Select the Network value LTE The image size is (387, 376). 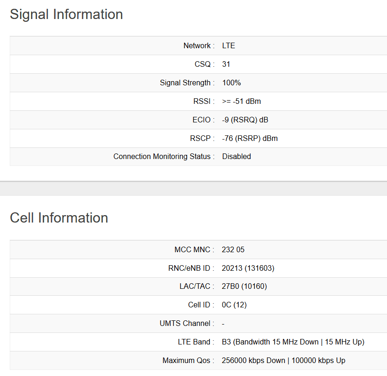228,45
